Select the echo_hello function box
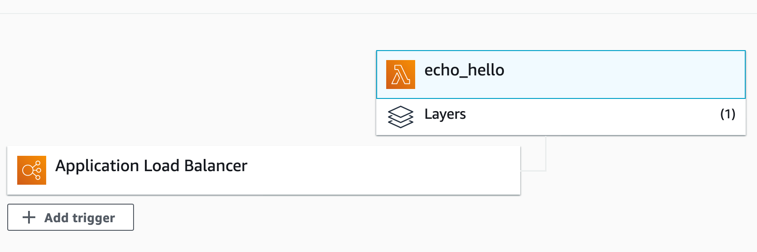This screenshot has width=757, height=252. coord(561,75)
